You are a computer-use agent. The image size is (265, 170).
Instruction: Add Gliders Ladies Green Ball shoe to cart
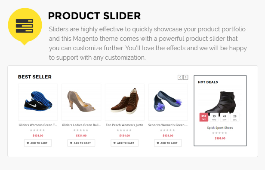(x=81, y=143)
